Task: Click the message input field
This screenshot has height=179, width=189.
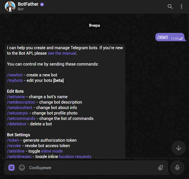Action: point(91,168)
